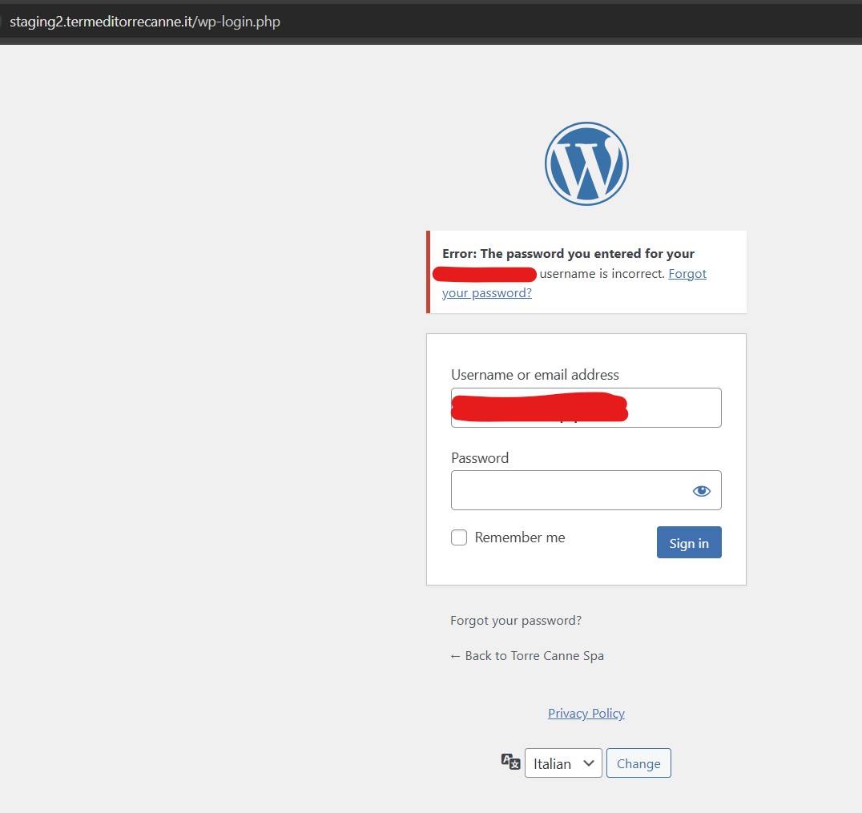
Task: Click Forgot your password below the form
Action: (x=516, y=621)
